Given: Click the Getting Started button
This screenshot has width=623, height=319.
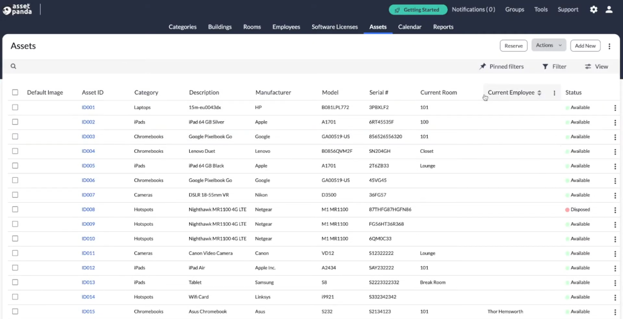Looking at the screenshot, I should pos(418,10).
